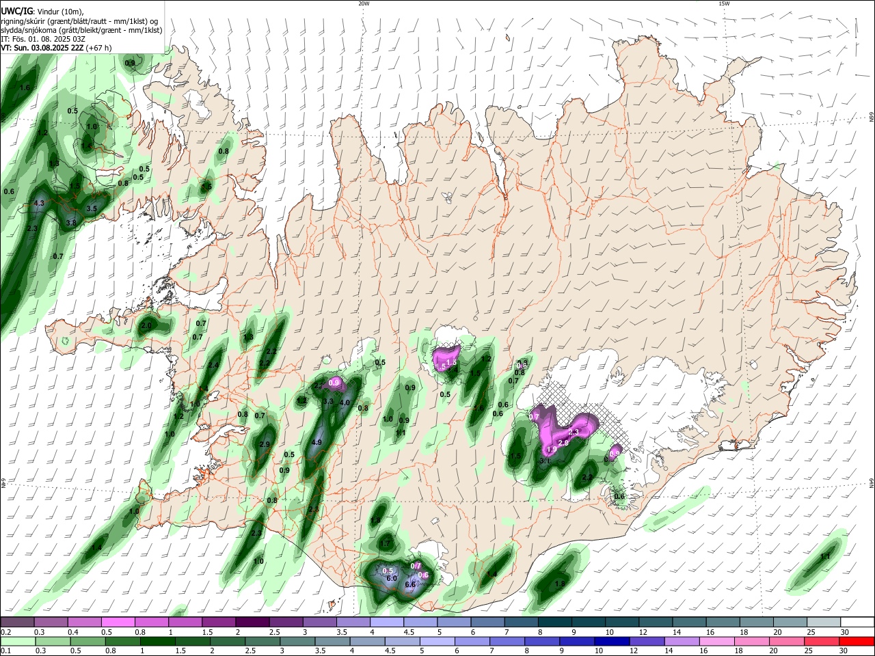Choose the deep blue 10 swatch in bottom legend row

(612, 642)
